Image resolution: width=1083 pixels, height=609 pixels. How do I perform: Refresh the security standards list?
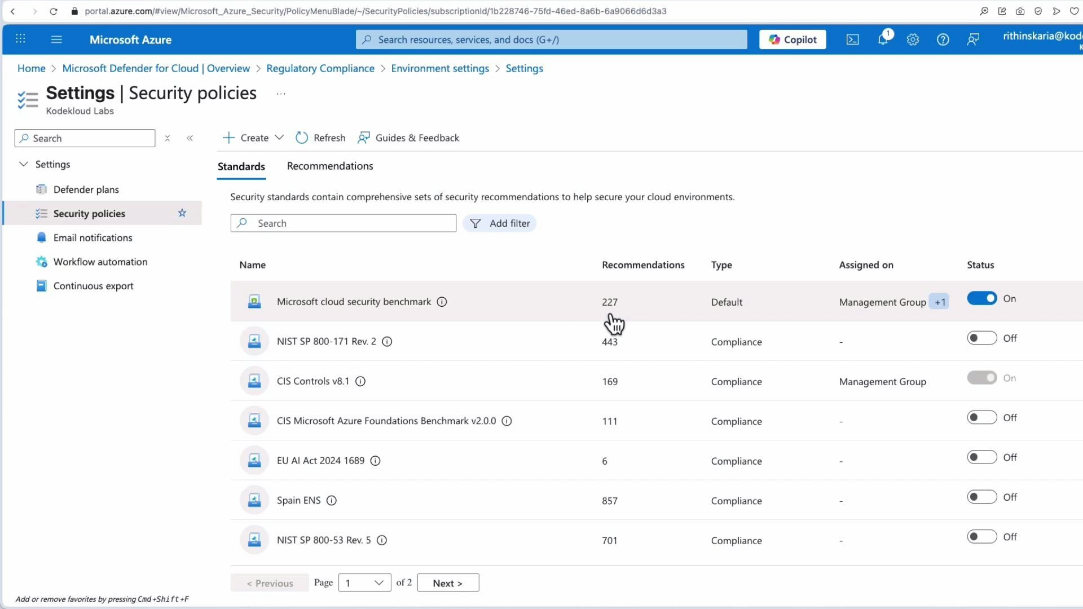pyautogui.click(x=320, y=137)
